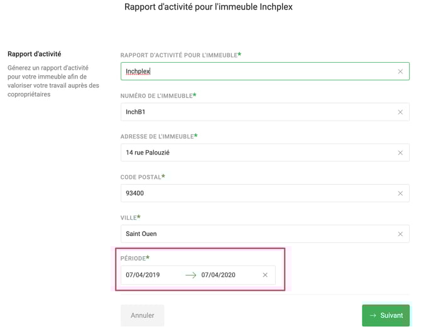Image resolution: width=421 pixels, height=329 pixels.
Task: Click the green arrow between the dates
Action: click(190, 275)
